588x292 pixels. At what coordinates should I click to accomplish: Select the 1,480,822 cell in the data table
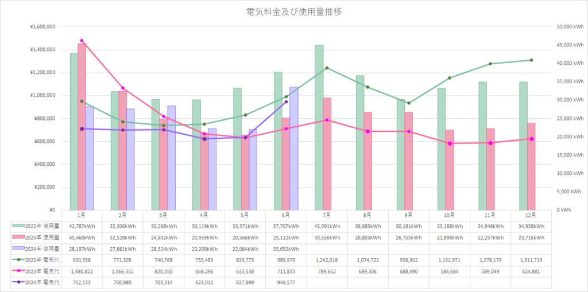[82, 271]
